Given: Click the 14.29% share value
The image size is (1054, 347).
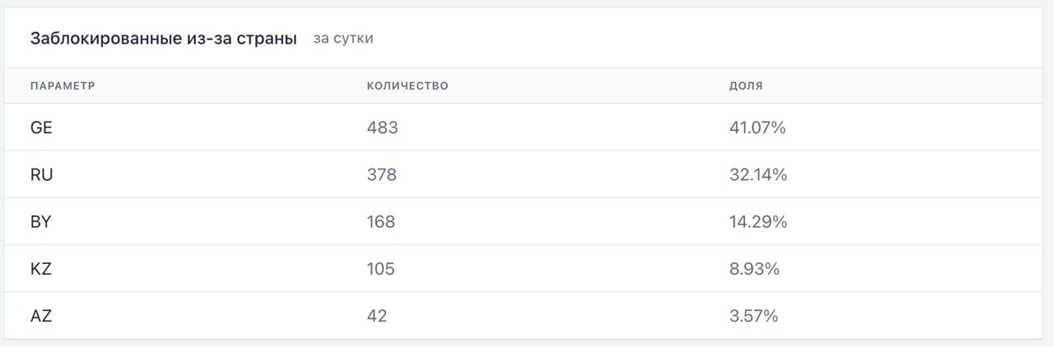Looking at the screenshot, I should click(758, 222).
